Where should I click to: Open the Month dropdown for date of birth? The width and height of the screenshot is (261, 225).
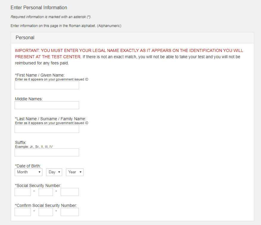click(x=29, y=172)
